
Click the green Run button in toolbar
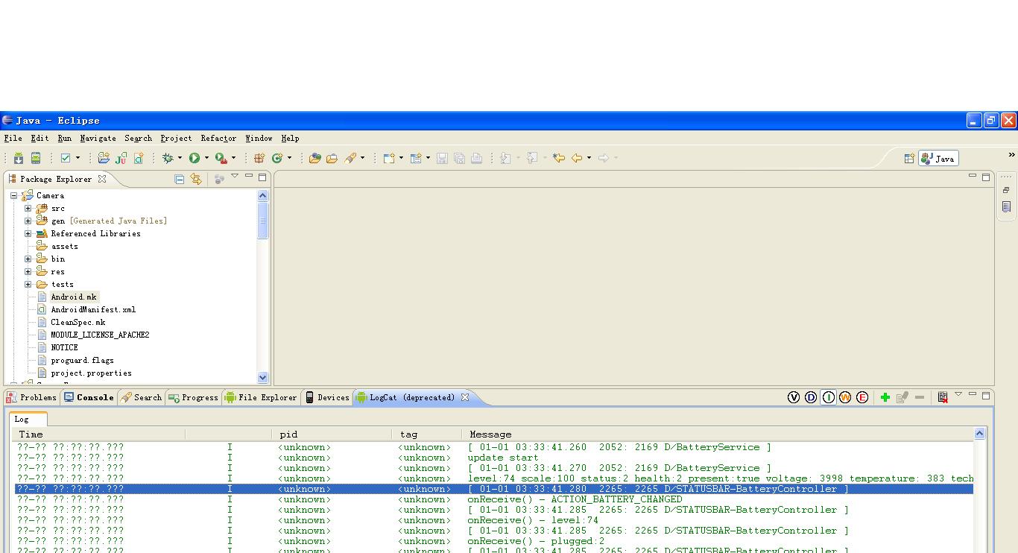[x=195, y=158]
